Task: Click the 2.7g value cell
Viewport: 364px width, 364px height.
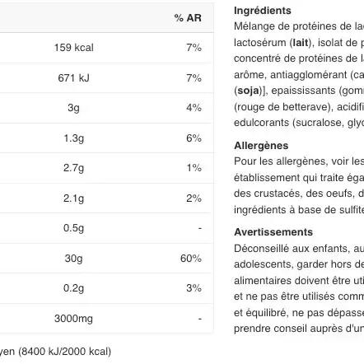Action: click(73, 168)
